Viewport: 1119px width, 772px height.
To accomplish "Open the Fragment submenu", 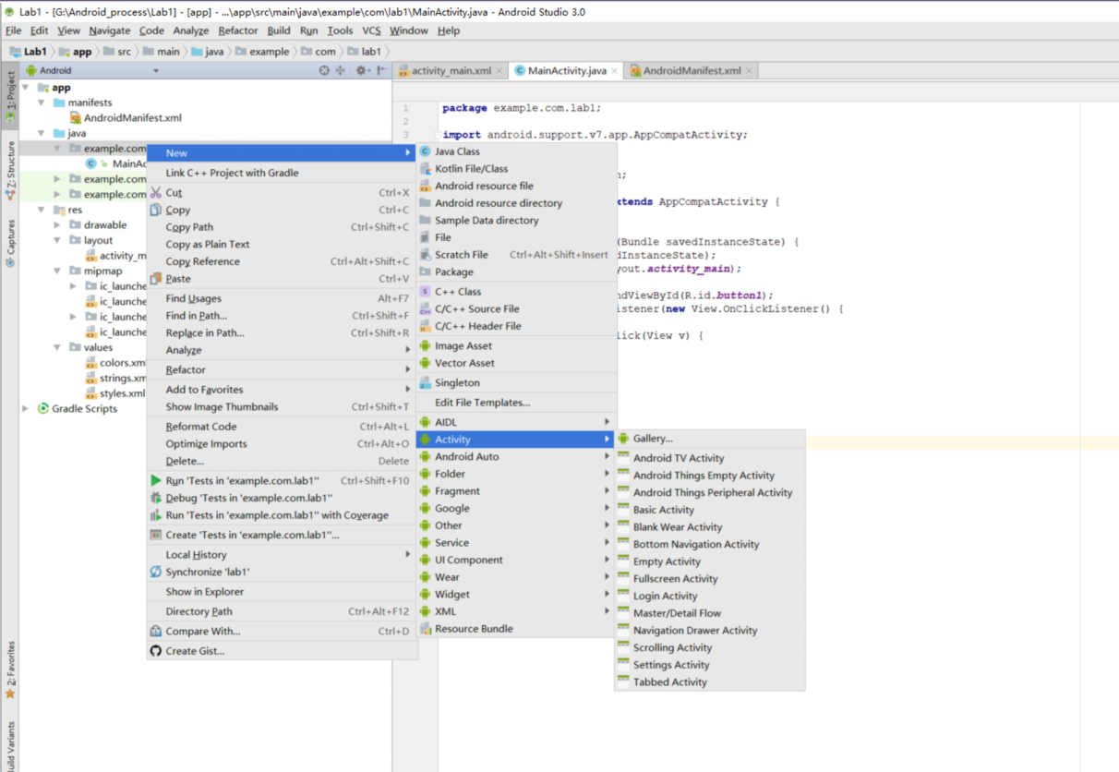I will tap(516, 491).
